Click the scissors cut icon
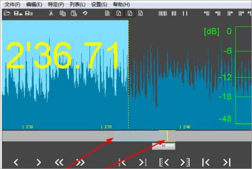 click(x=51, y=13)
